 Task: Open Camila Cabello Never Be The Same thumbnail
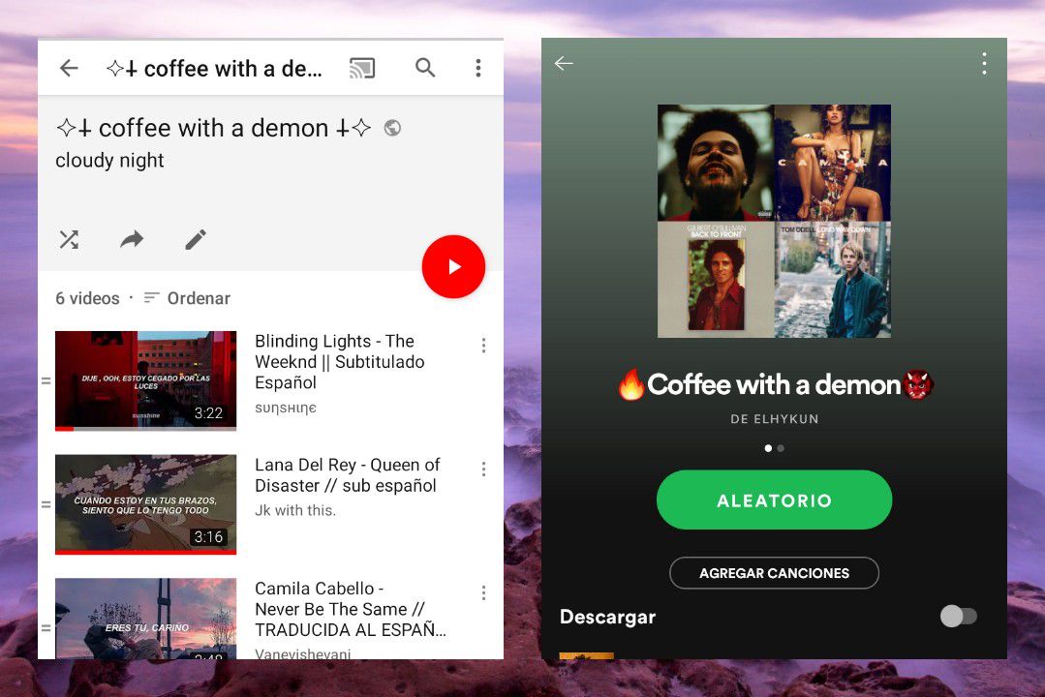146,619
